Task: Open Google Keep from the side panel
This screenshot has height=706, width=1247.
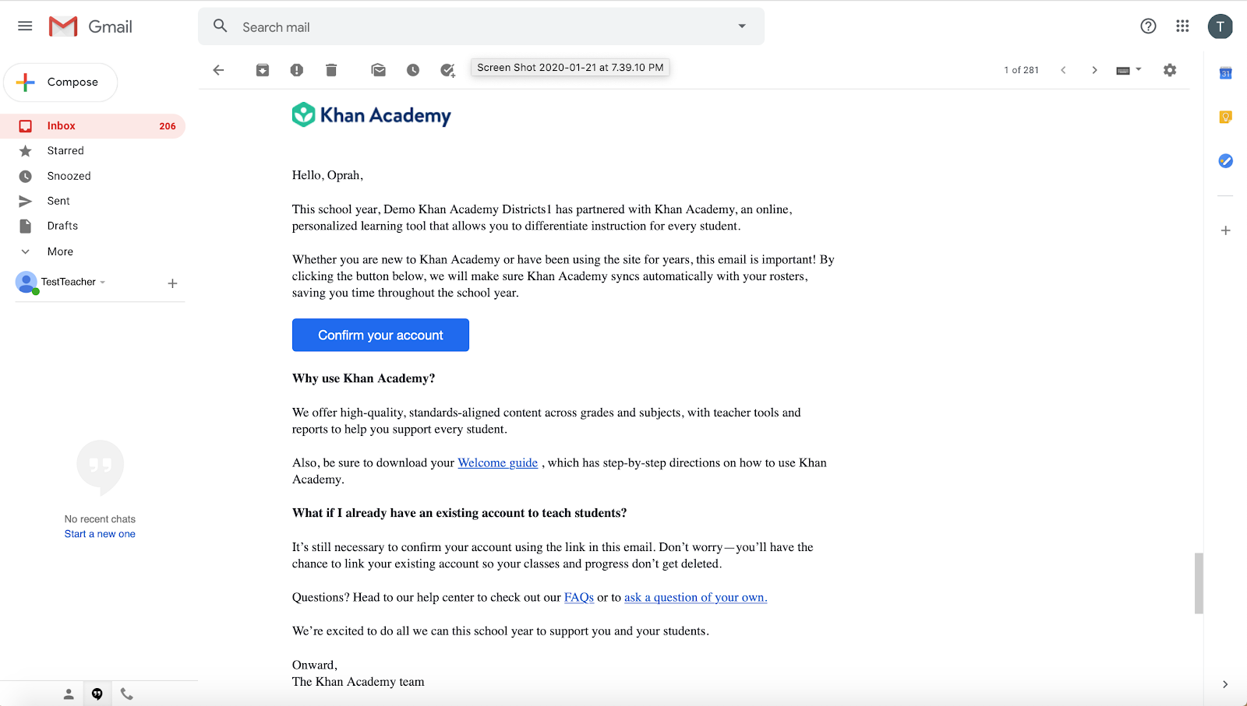Action: (1225, 117)
